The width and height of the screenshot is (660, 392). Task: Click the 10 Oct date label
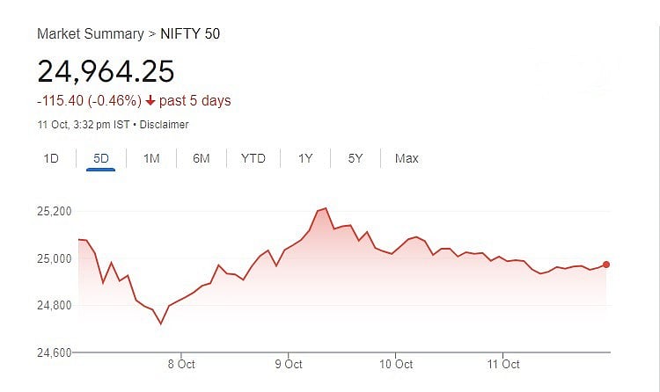click(396, 364)
